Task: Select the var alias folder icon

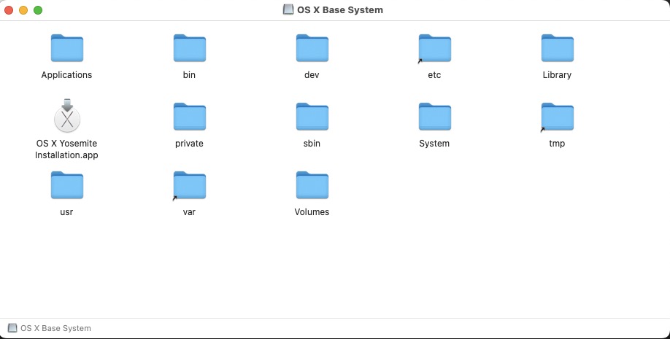Action: point(189,185)
